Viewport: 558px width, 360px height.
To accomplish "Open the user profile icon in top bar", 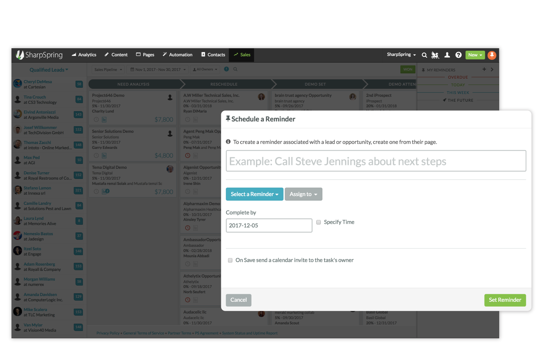I will tap(447, 55).
